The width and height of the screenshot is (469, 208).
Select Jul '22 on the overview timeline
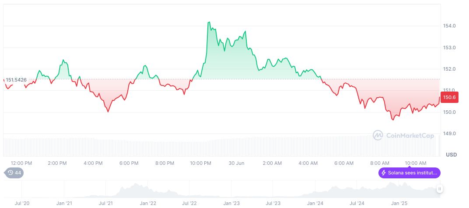point(189,203)
